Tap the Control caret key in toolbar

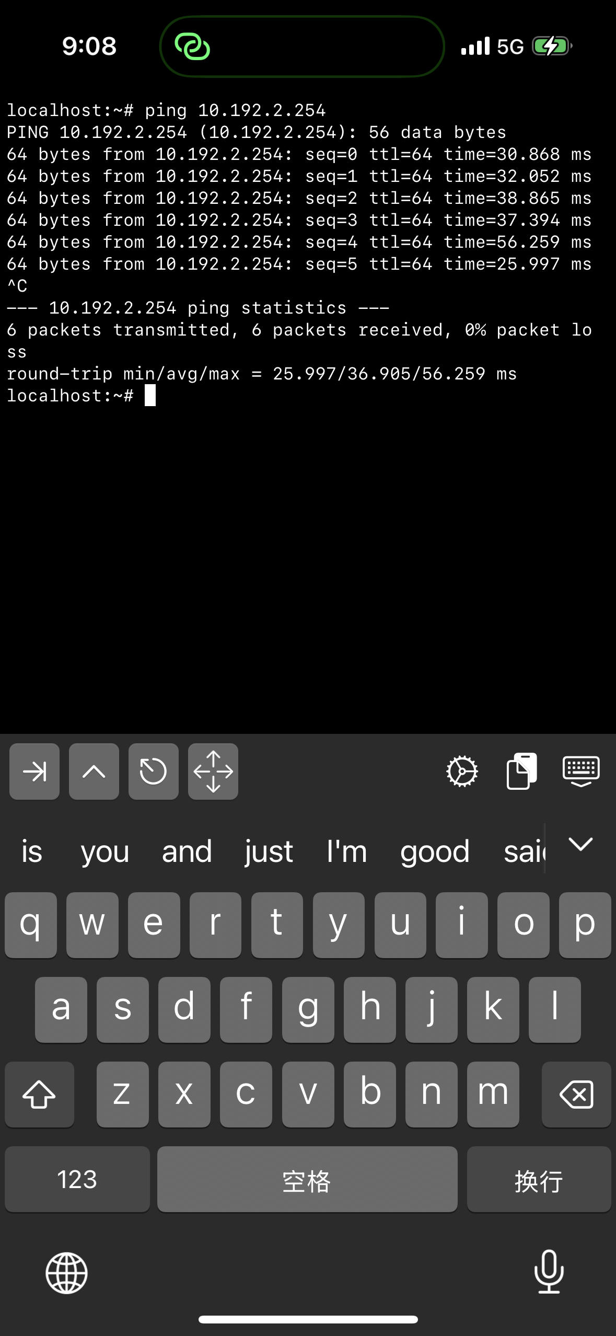[x=94, y=771]
